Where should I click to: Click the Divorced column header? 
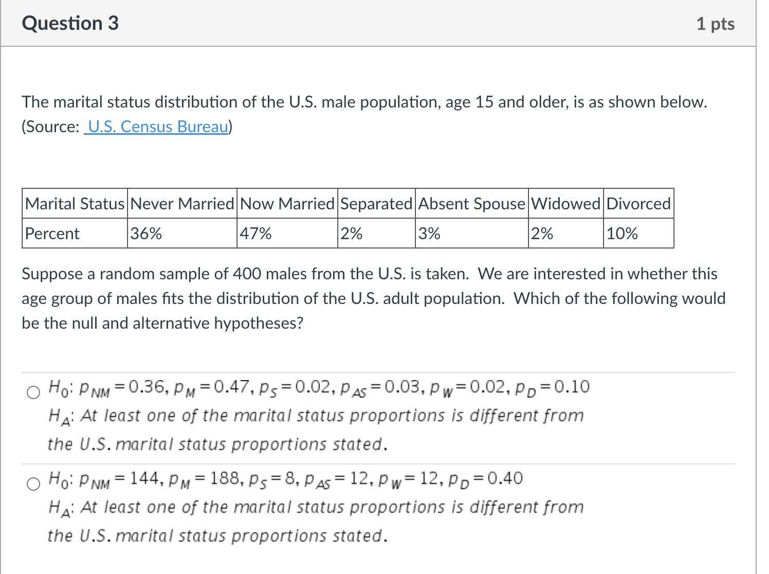638,204
